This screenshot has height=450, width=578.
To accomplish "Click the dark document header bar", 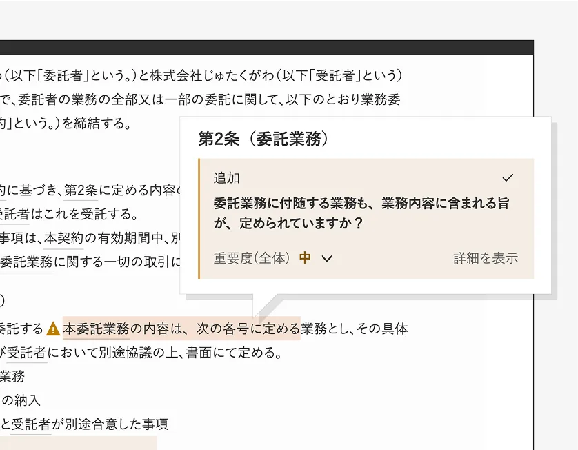I will pyautogui.click(x=267, y=48).
